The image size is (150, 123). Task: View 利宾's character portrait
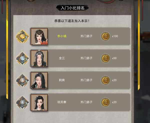pyautogui.click(x=39, y=80)
